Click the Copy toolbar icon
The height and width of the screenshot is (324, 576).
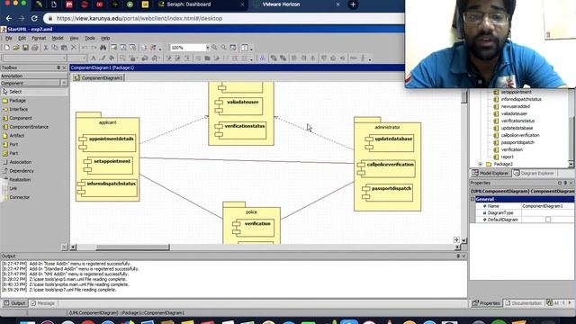tap(55, 48)
